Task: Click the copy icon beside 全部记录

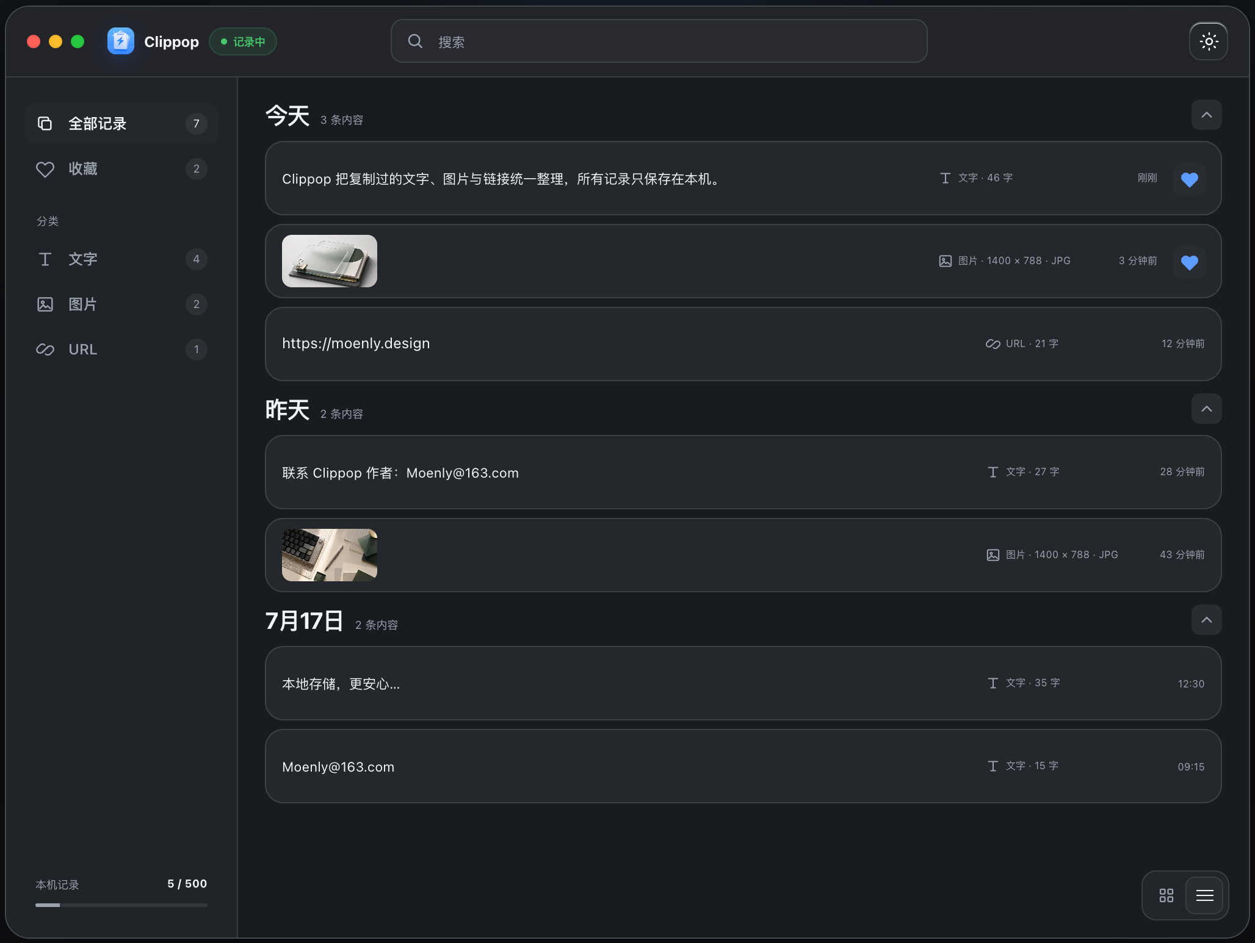Action: pos(45,124)
